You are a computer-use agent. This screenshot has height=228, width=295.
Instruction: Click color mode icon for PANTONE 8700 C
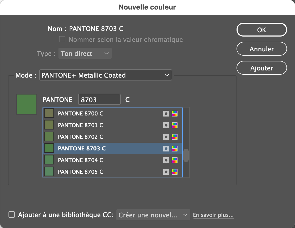pos(175,114)
